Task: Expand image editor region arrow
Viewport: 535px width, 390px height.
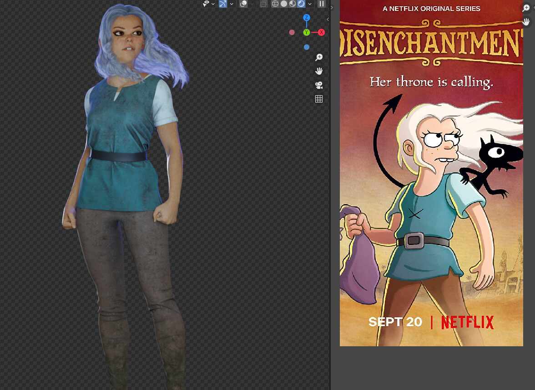Action: 332,7
